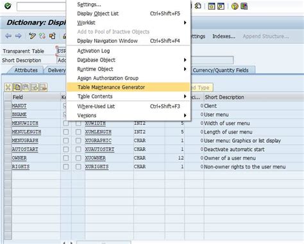Select the MANDT row with its row selector
The image size is (304, 244).
[8, 106]
